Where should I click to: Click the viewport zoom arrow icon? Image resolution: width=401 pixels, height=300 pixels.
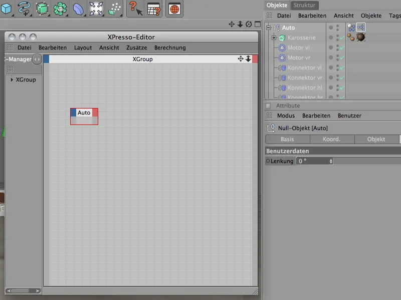click(x=240, y=24)
